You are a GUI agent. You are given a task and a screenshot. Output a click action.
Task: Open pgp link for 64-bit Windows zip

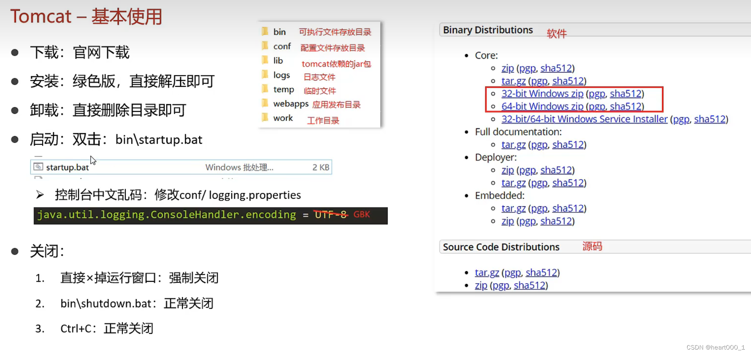[597, 107]
